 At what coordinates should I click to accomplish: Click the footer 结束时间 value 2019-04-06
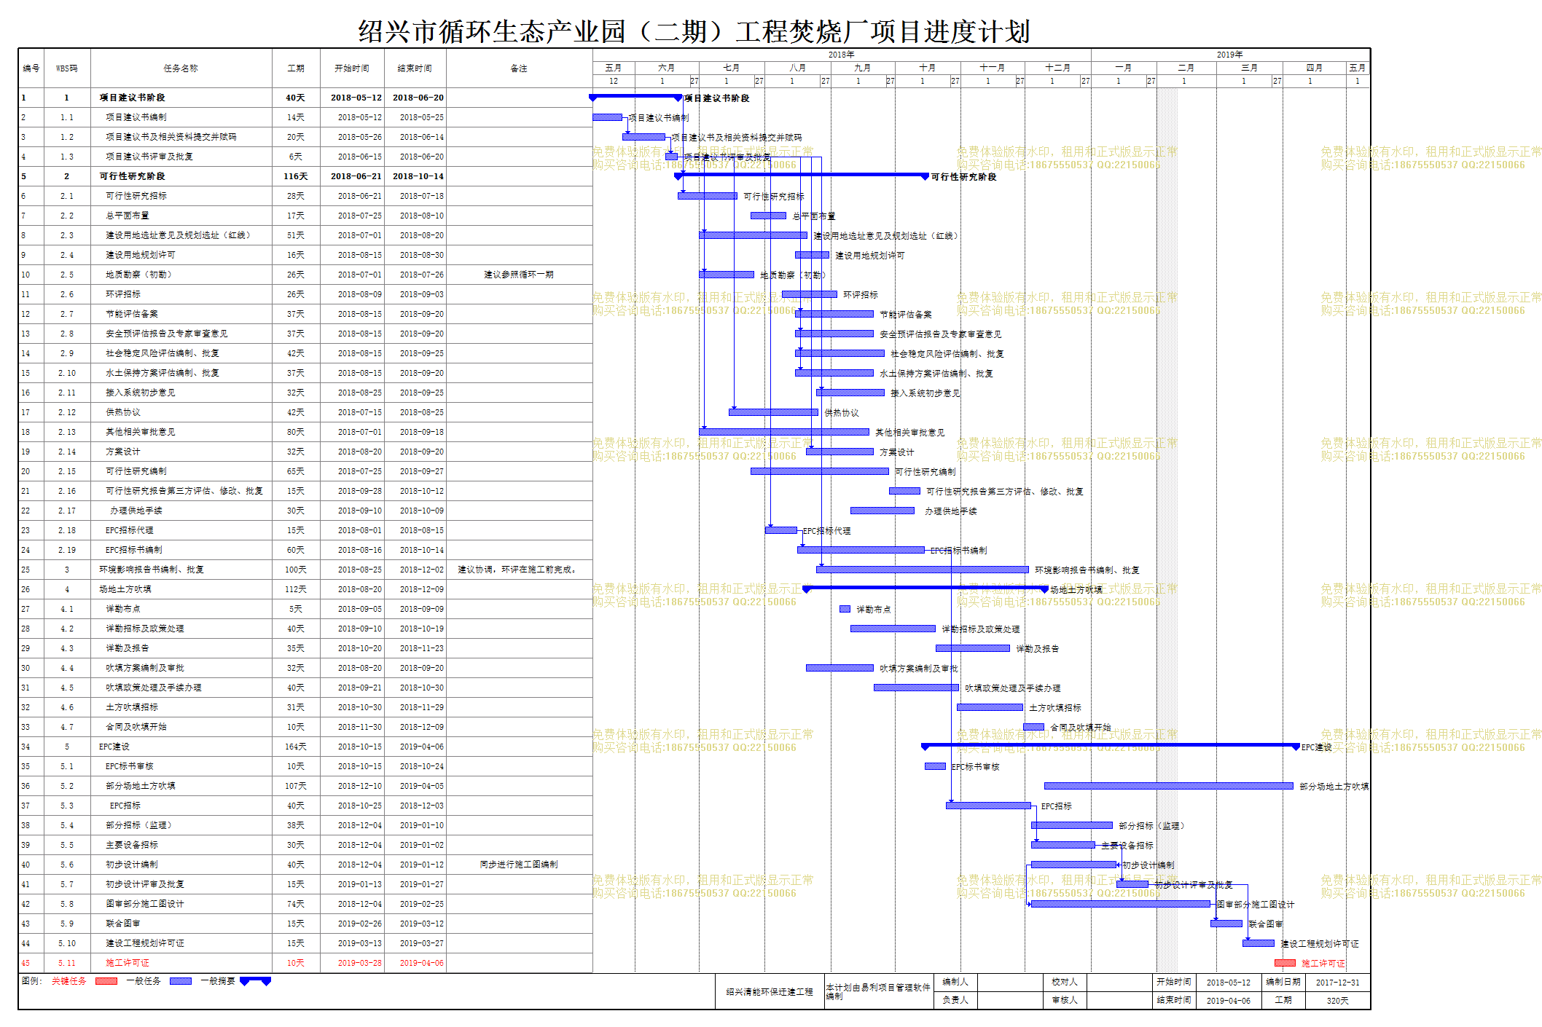click(1229, 1001)
